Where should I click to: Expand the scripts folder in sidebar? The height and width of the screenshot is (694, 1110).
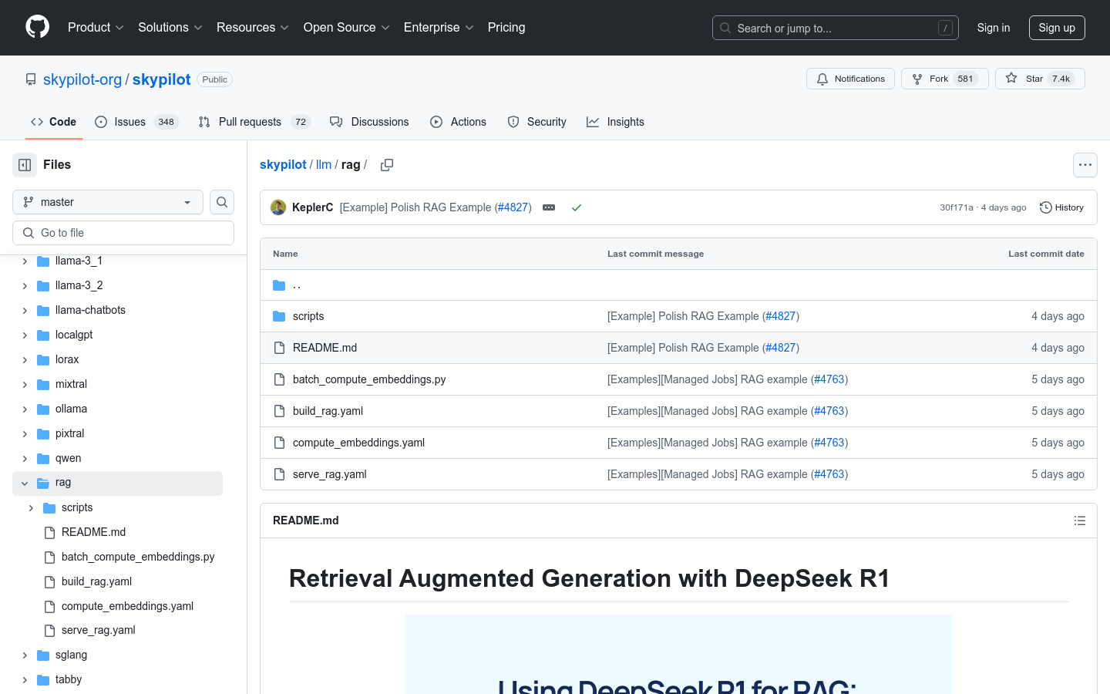click(x=31, y=507)
